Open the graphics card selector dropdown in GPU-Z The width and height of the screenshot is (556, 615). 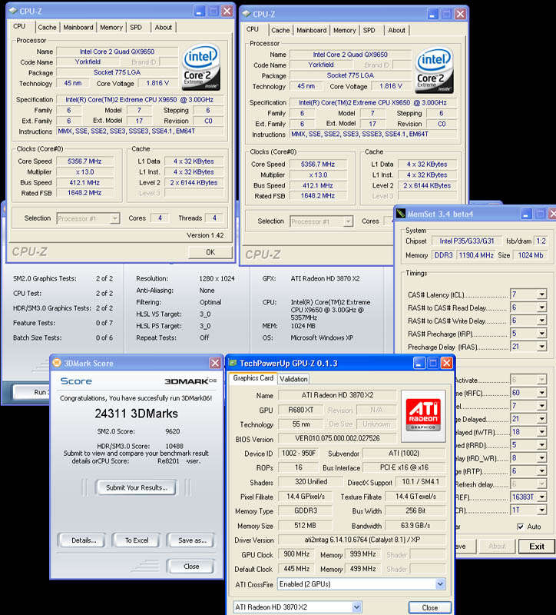click(356, 607)
